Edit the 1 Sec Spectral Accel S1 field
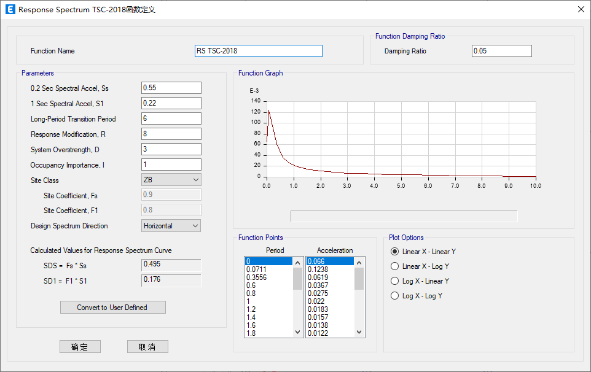This screenshot has width=591, height=372. (x=171, y=103)
